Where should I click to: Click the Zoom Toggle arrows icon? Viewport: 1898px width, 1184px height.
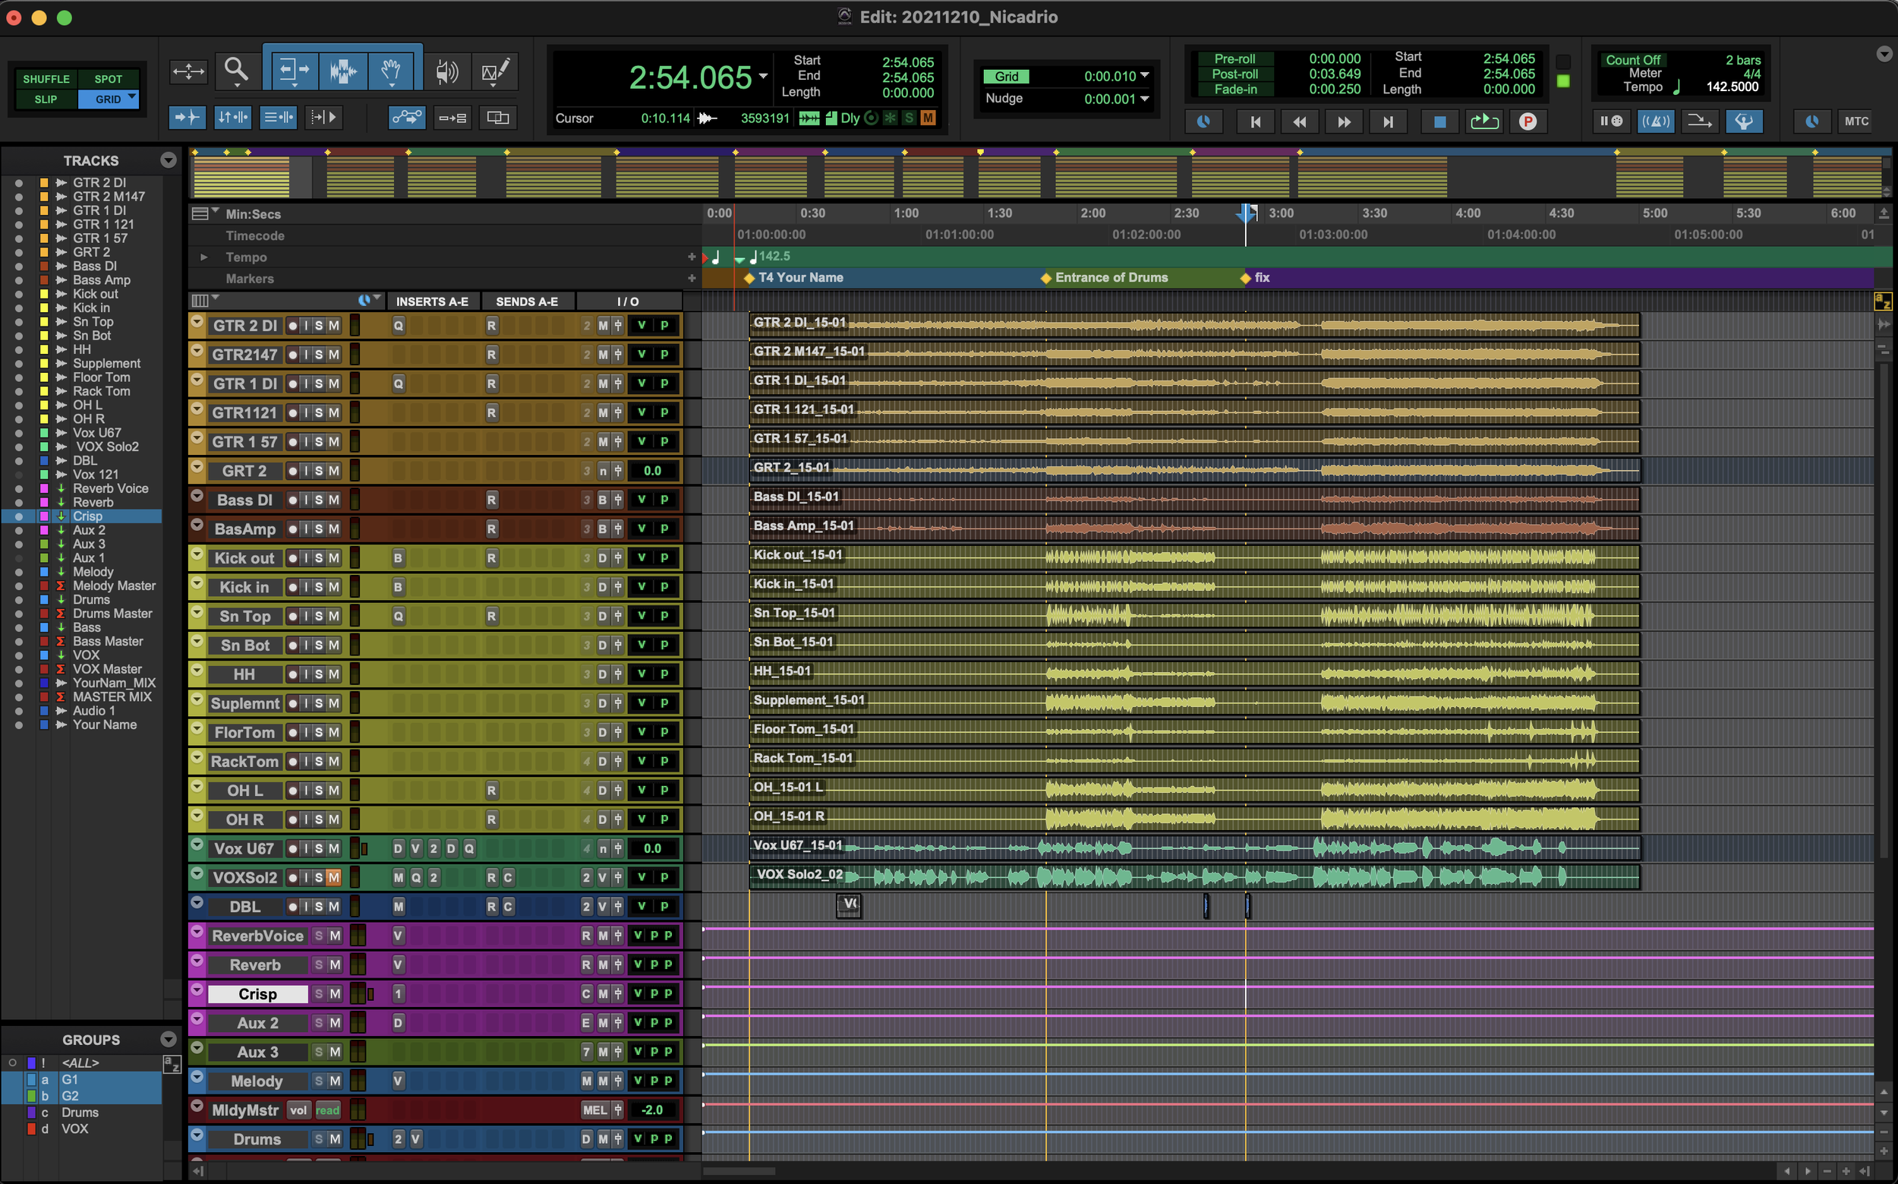click(188, 71)
